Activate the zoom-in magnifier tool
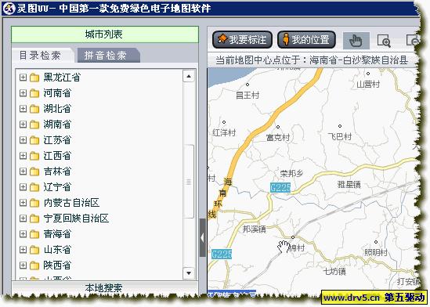The height and width of the screenshot is (307, 430). point(384,41)
